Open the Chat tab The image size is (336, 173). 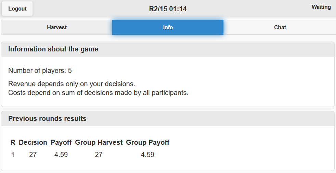(280, 27)
